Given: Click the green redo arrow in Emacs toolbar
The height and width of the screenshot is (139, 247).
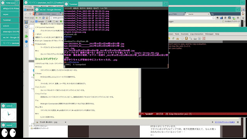Looking at the screenshot, I should pos(173,38).
